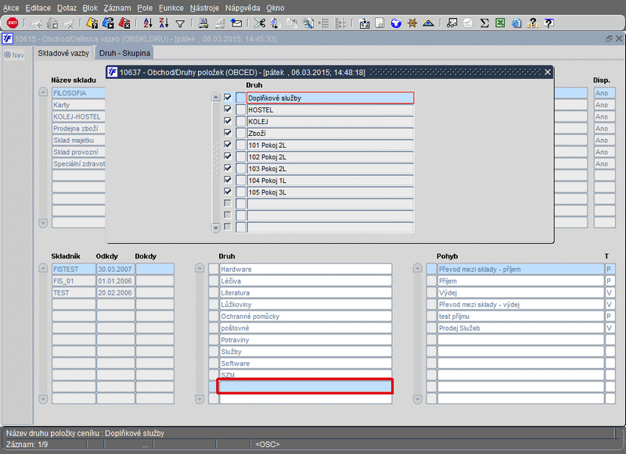Select the KOLEJ-HOSTEL warehouse row
This screenshot has width=626, height=454.
[77, 116]
